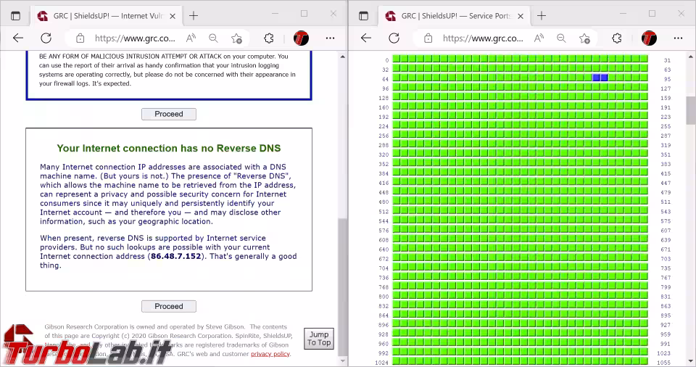Click heading Your Internet connection has no Reverse DNS
This screenshot has width=696, height=367.
(169, 149)
